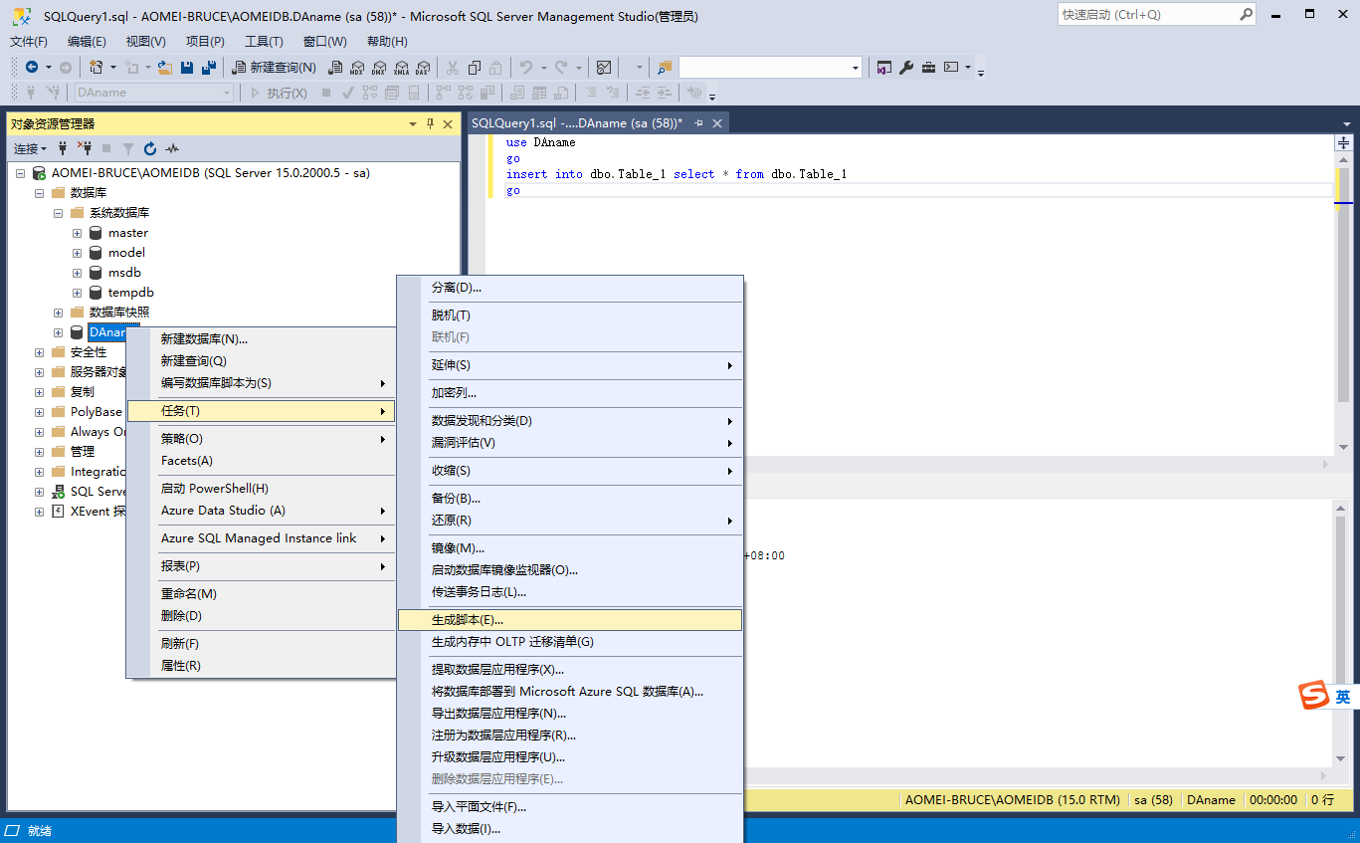The height and width of the screenshot is (843, 1360).
Task: Collapse the 系统数据库 folder
Action: pos(58,213)
